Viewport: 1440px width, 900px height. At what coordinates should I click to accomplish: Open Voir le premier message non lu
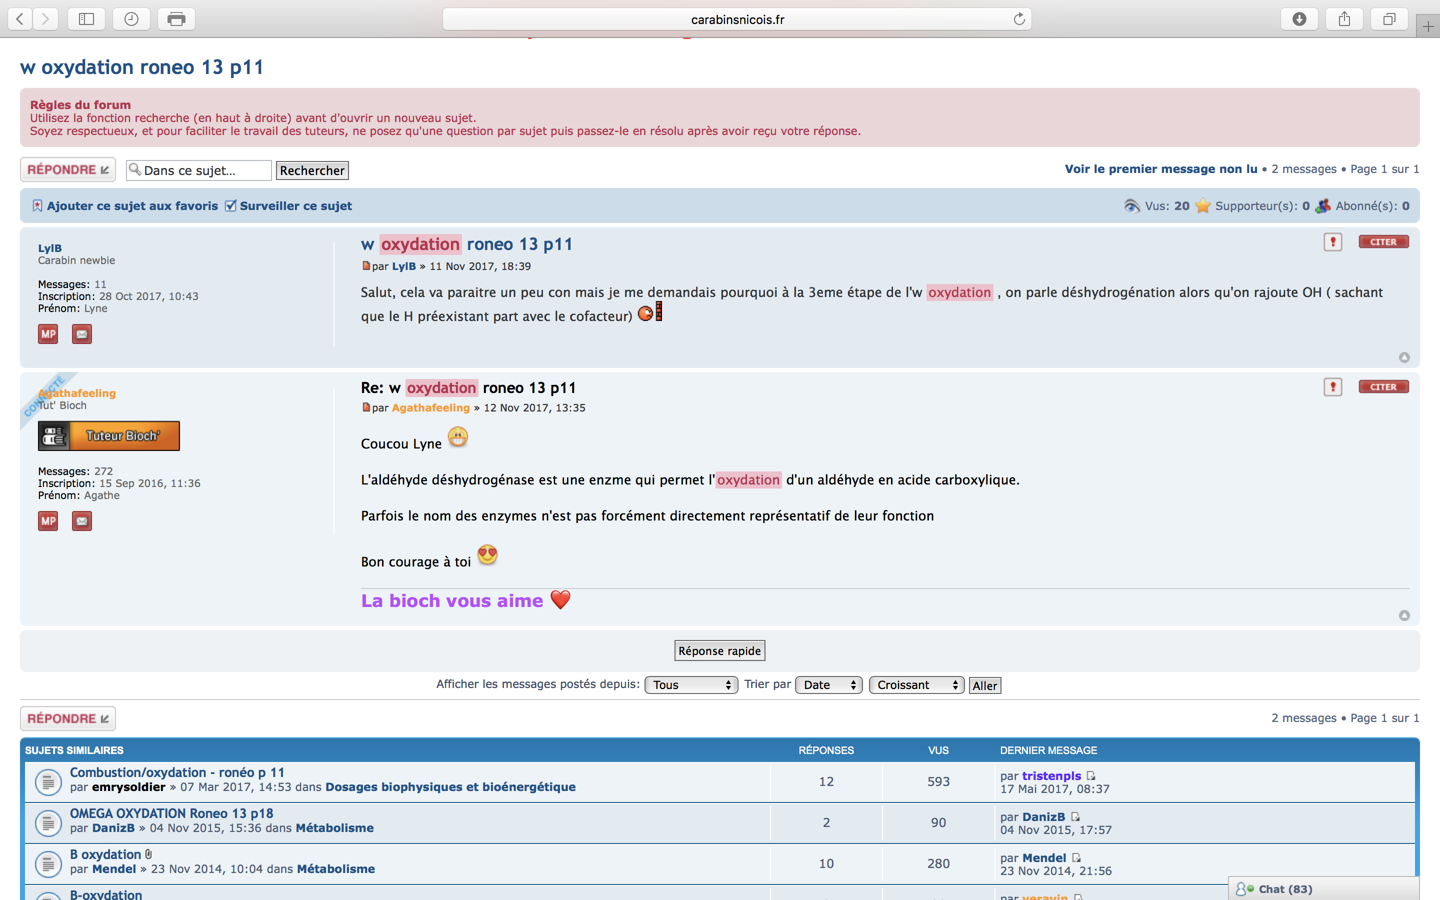tap(1160, 169)
